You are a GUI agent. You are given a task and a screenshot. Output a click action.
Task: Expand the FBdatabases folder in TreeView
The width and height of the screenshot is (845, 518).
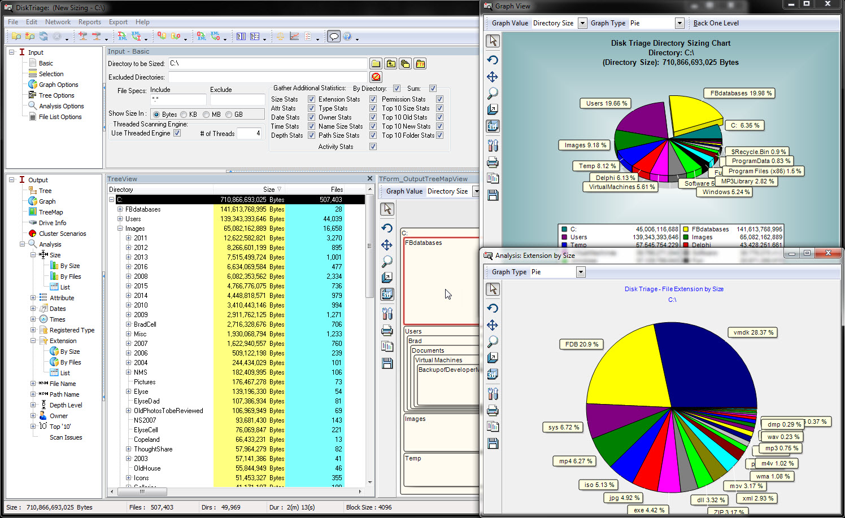point(120,209)
